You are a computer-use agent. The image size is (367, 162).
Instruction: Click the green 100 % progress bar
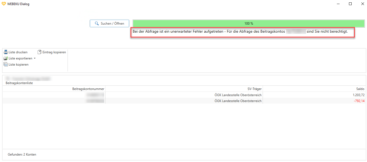249,24
